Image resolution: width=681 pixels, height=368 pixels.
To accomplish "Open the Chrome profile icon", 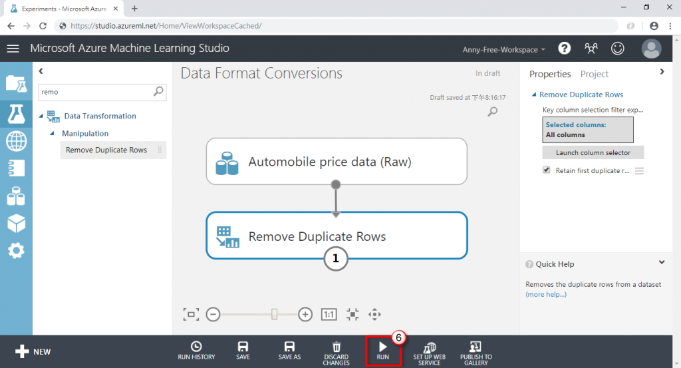I will click(x=654, y=26).
